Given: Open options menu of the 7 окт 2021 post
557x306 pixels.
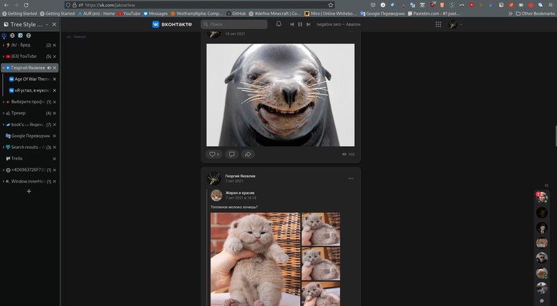Looking at the screenshot, I should (x=351, y=178).
